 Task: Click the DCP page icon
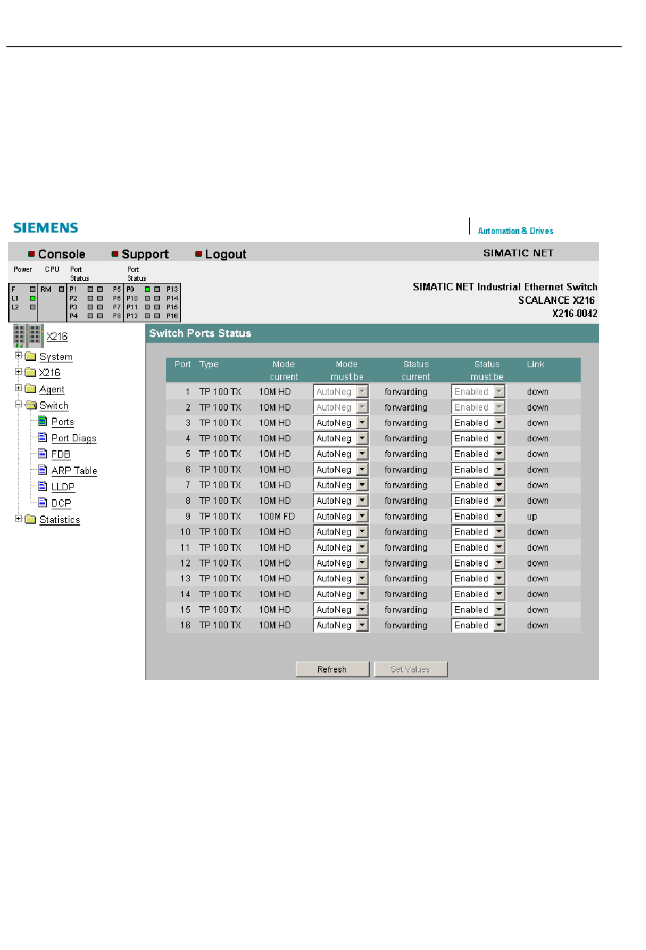43,503
